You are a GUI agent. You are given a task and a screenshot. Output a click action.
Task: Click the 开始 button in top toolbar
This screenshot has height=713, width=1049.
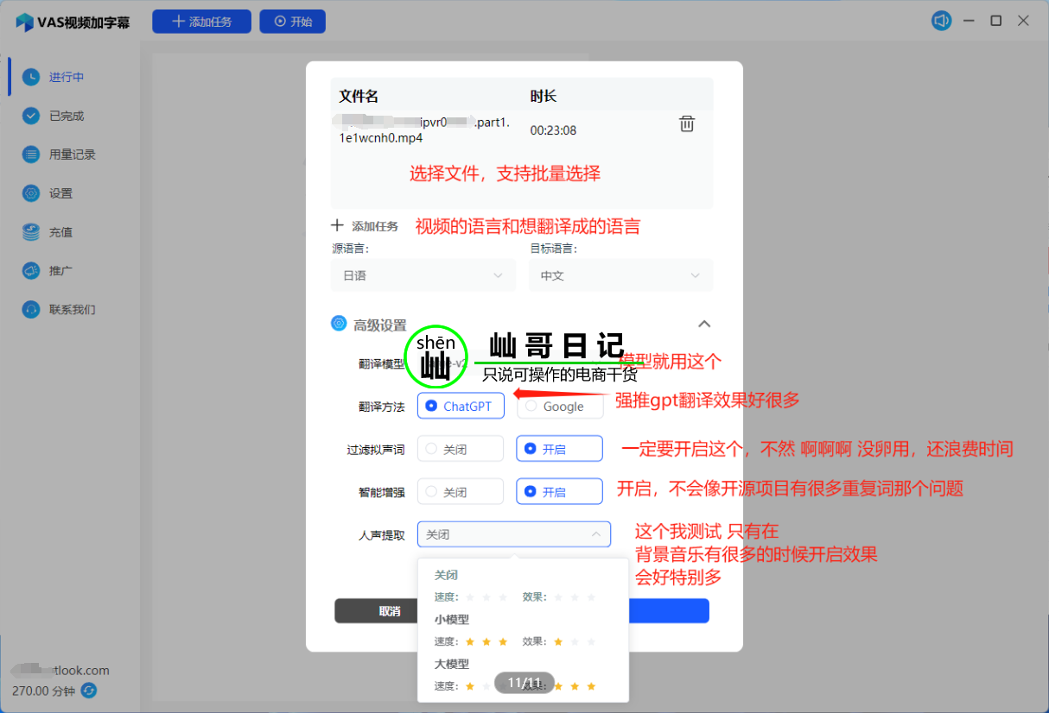point(292,22)
